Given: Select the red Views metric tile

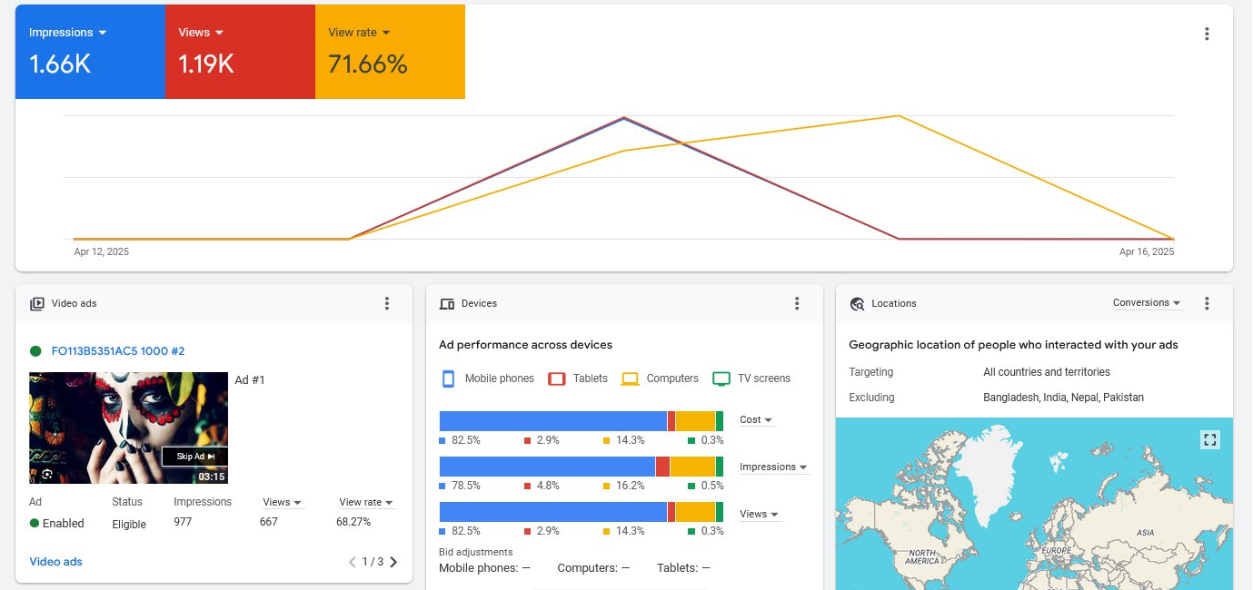Looking at the screenshot, I should 240,52.
